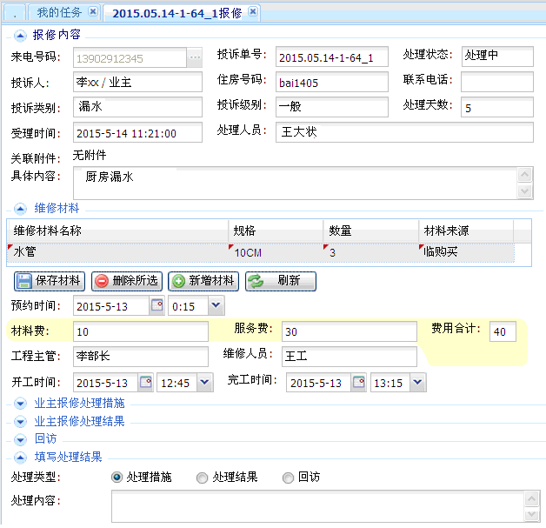The height and width of the screenshot is (528, 546).
Task: Click scroll down arrow in 具体内容 box
Action: (x=525, y=192)
